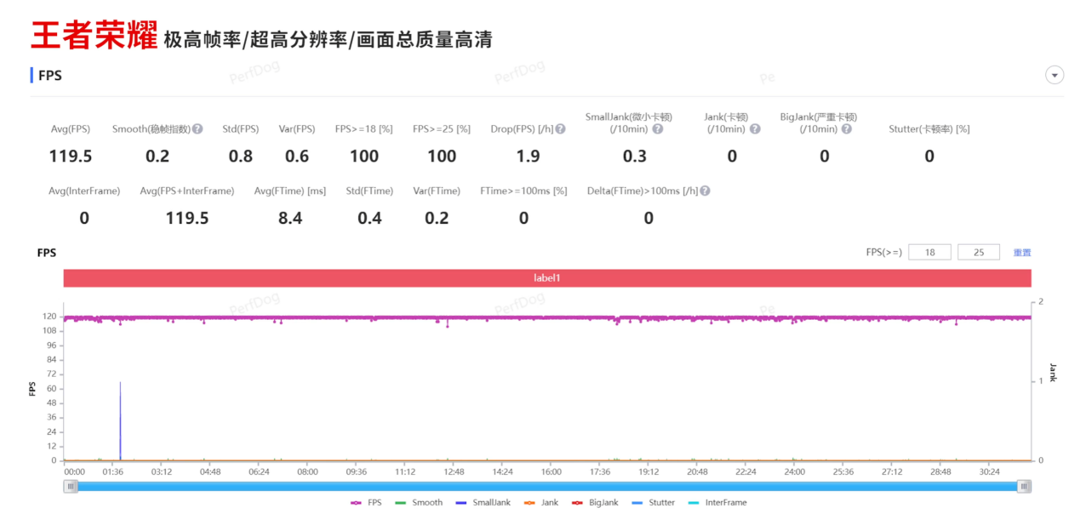The width and height of the screenshot is (1080, 525).
Task: Toggle Jank series in chart legend
Action: click(541, 503)
